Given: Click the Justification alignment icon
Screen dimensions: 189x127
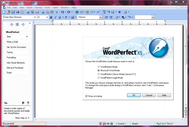Looking at the screenshot, I should click(66, 17).
